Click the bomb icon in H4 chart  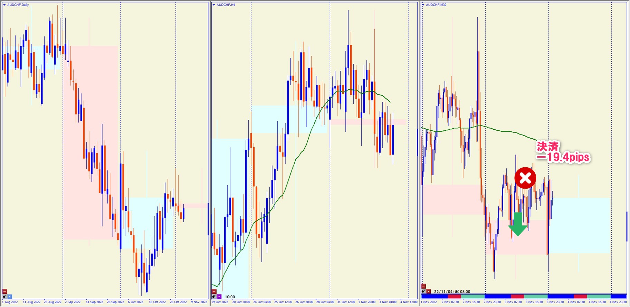[x=214, y=297]
